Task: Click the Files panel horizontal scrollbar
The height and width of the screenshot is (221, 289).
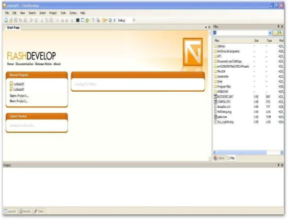Action: 248,152
